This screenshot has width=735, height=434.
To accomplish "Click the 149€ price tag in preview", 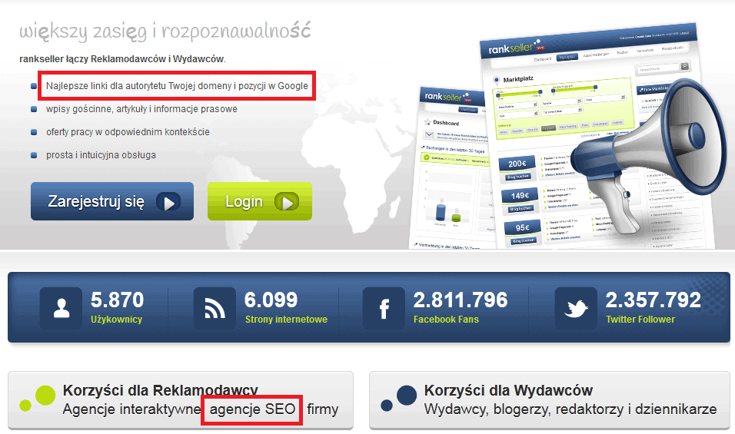I will tap(520, 196).
